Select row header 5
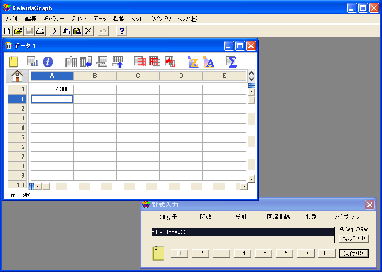Screen dimensions: 382x272 [x=17, y=137]
